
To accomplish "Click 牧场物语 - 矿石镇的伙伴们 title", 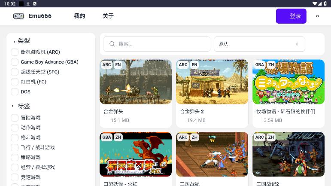I will [x=285, y=112].
